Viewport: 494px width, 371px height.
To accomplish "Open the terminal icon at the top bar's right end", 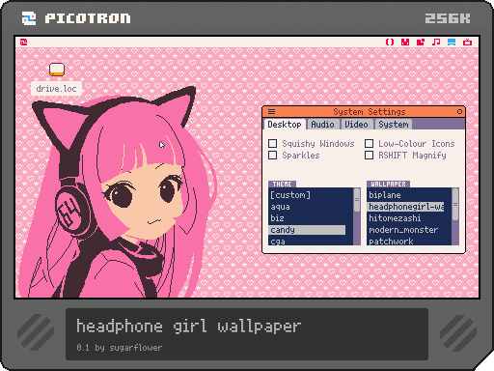I will click(x=467, y=42).
